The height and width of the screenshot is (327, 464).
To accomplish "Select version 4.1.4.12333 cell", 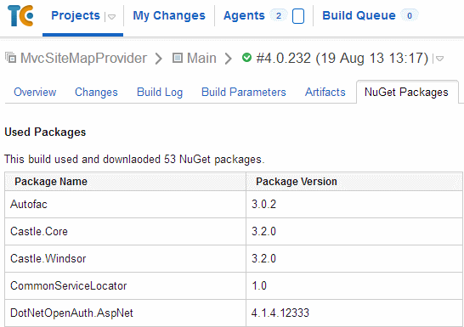I will point(354,313).
